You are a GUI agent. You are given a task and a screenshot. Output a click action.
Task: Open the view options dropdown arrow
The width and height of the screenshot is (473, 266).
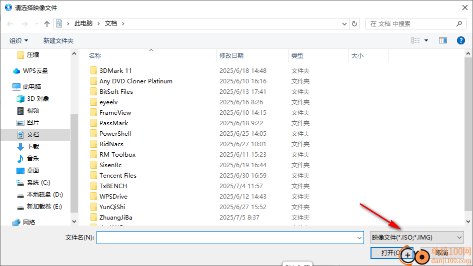tap(426, 40)
